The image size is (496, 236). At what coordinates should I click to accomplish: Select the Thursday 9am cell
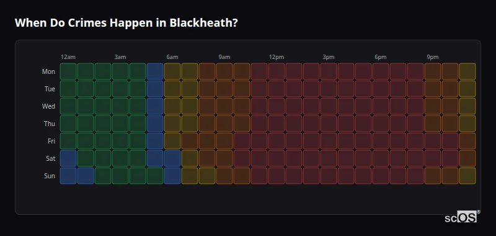pos(224,124)
